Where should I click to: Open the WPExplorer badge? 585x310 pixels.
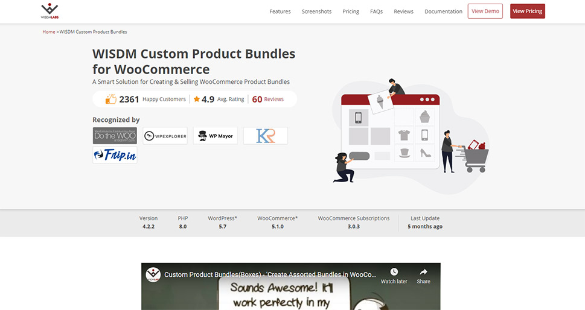[165, 136]
